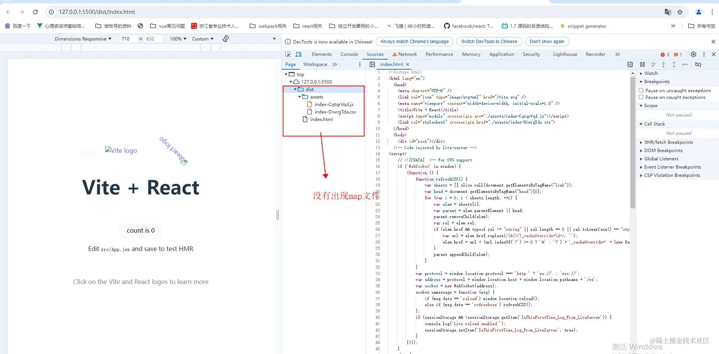Expand the Watch section
The image size is (719, 354).
tap(641, 73)
